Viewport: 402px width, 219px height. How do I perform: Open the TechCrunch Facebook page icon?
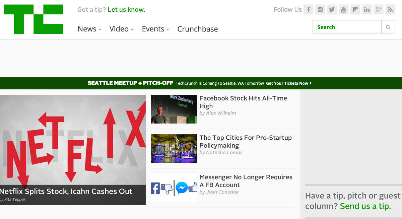(x=309, y=10)
